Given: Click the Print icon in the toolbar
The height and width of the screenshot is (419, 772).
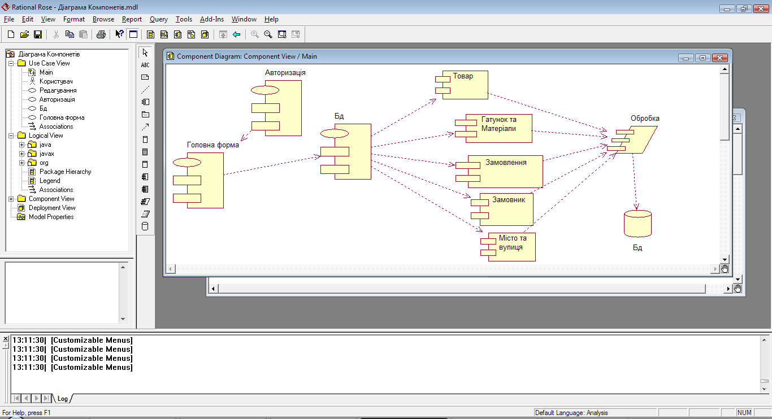Looking at the screenshot, I should click(101, 34).
